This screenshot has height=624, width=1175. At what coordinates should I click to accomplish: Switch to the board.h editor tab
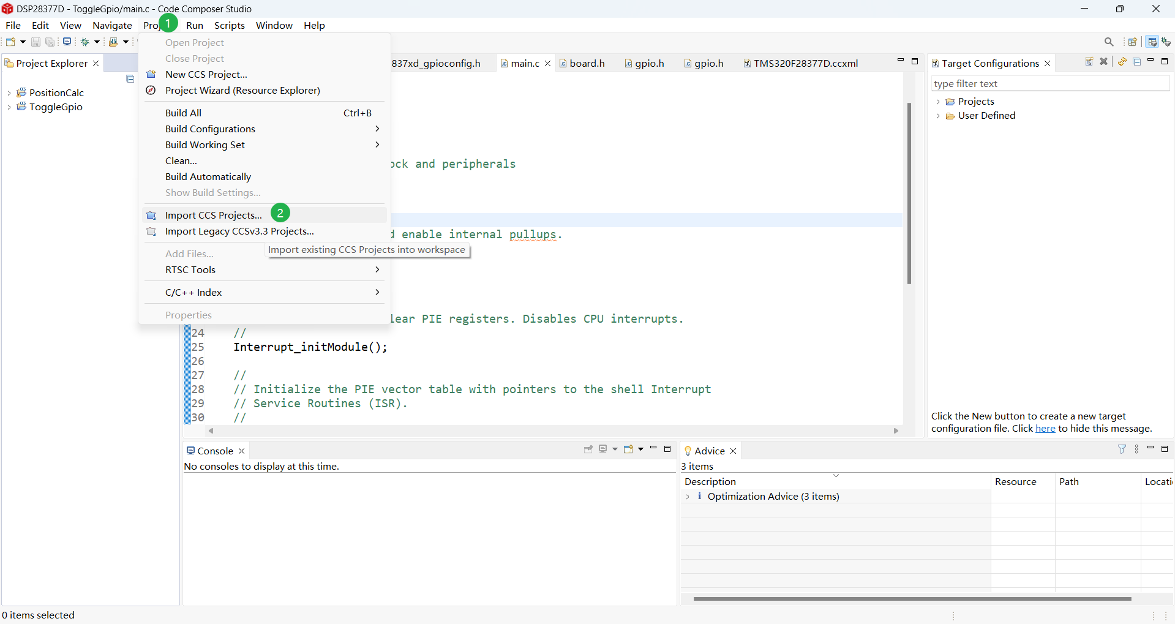(x=586, y=63)
